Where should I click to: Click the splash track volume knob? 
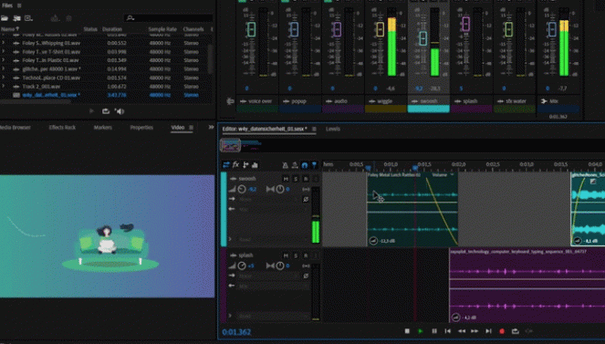242,266
